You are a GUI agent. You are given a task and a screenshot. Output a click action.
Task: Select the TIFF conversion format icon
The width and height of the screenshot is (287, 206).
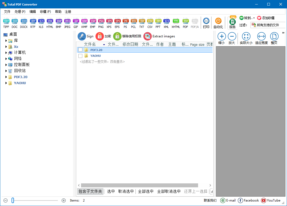click(x=6, y=21)
